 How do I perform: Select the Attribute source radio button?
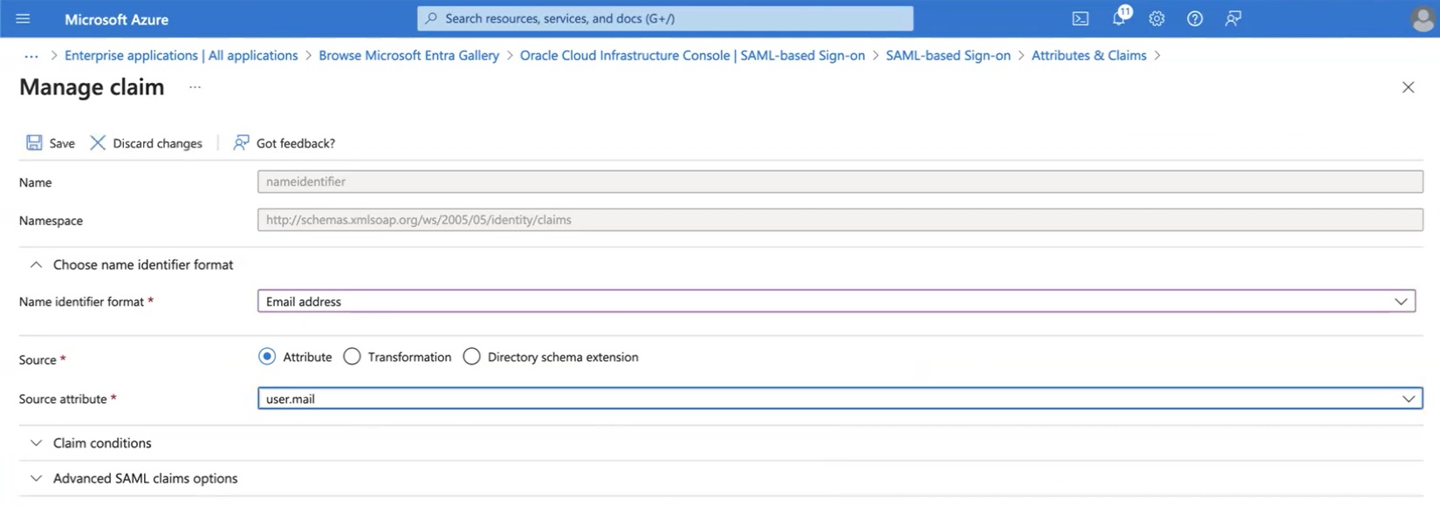(267, 356)
